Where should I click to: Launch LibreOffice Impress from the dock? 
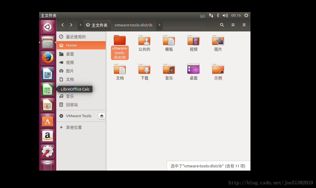point(48,105)
